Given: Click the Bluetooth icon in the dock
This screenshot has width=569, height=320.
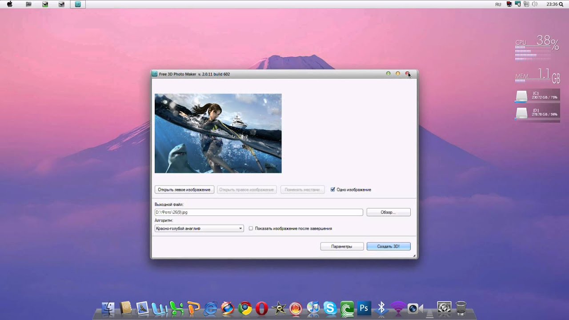Looking at the screenshot, I should 381,308.
